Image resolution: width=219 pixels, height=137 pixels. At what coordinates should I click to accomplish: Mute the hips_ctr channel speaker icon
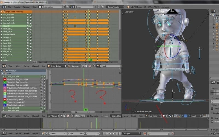pyautogui.click(x=28, y=26)
